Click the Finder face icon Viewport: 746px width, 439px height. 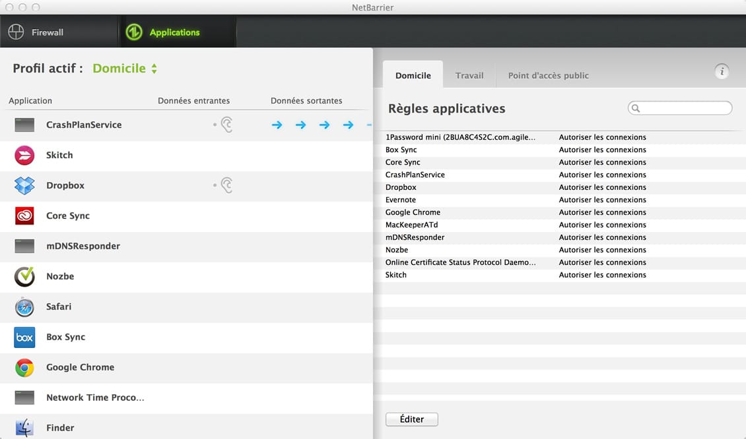(x=24, y=428)
